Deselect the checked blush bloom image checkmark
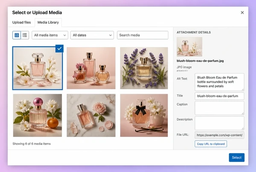Screen dimensions: 256x172 [x=59, y=49]
